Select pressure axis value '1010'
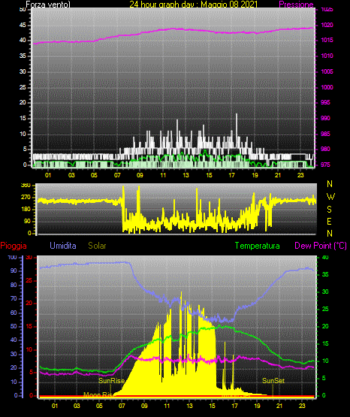The width and height of the screenshot is (350, 417). coord(327,56)
